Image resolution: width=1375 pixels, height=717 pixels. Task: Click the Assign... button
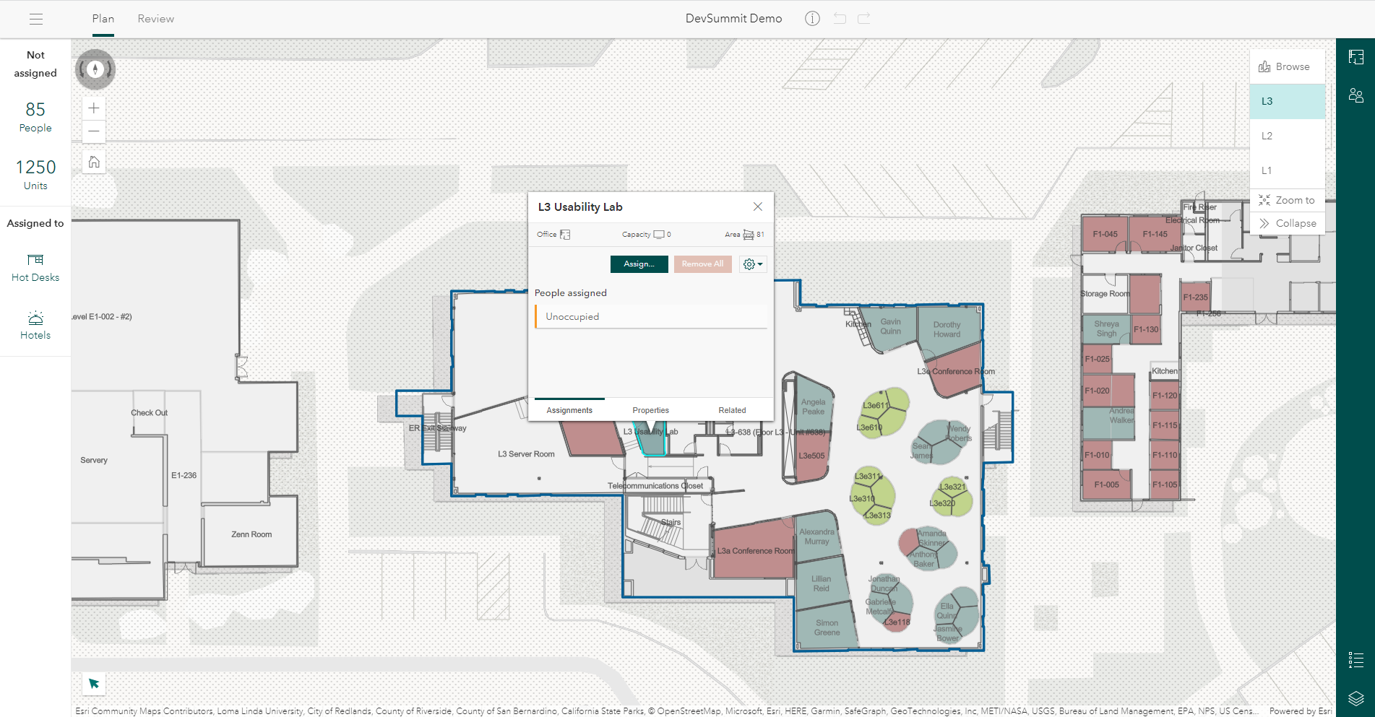point(639,264)
